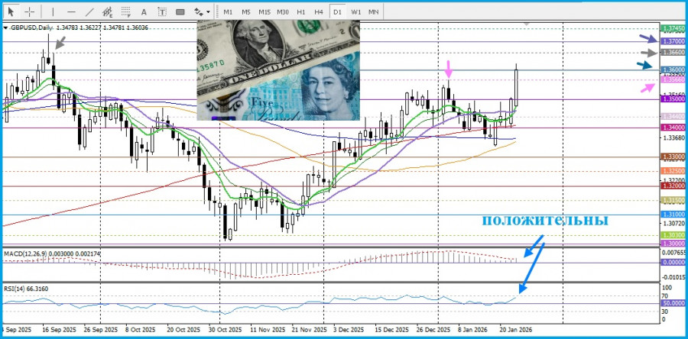688x339 pixels.
Task: Choose the Horizontal Line drawing tool
Action: coord(71,12)
